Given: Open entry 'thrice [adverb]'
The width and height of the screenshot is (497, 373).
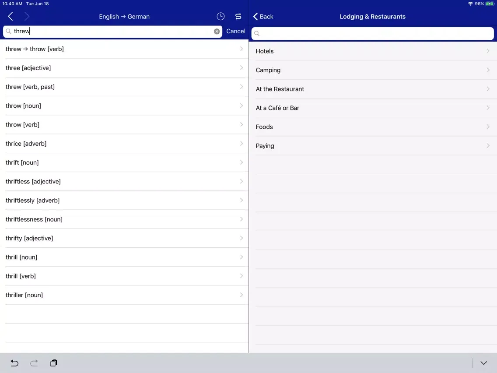Looking at the screenshot, I should tap(124, 144).
